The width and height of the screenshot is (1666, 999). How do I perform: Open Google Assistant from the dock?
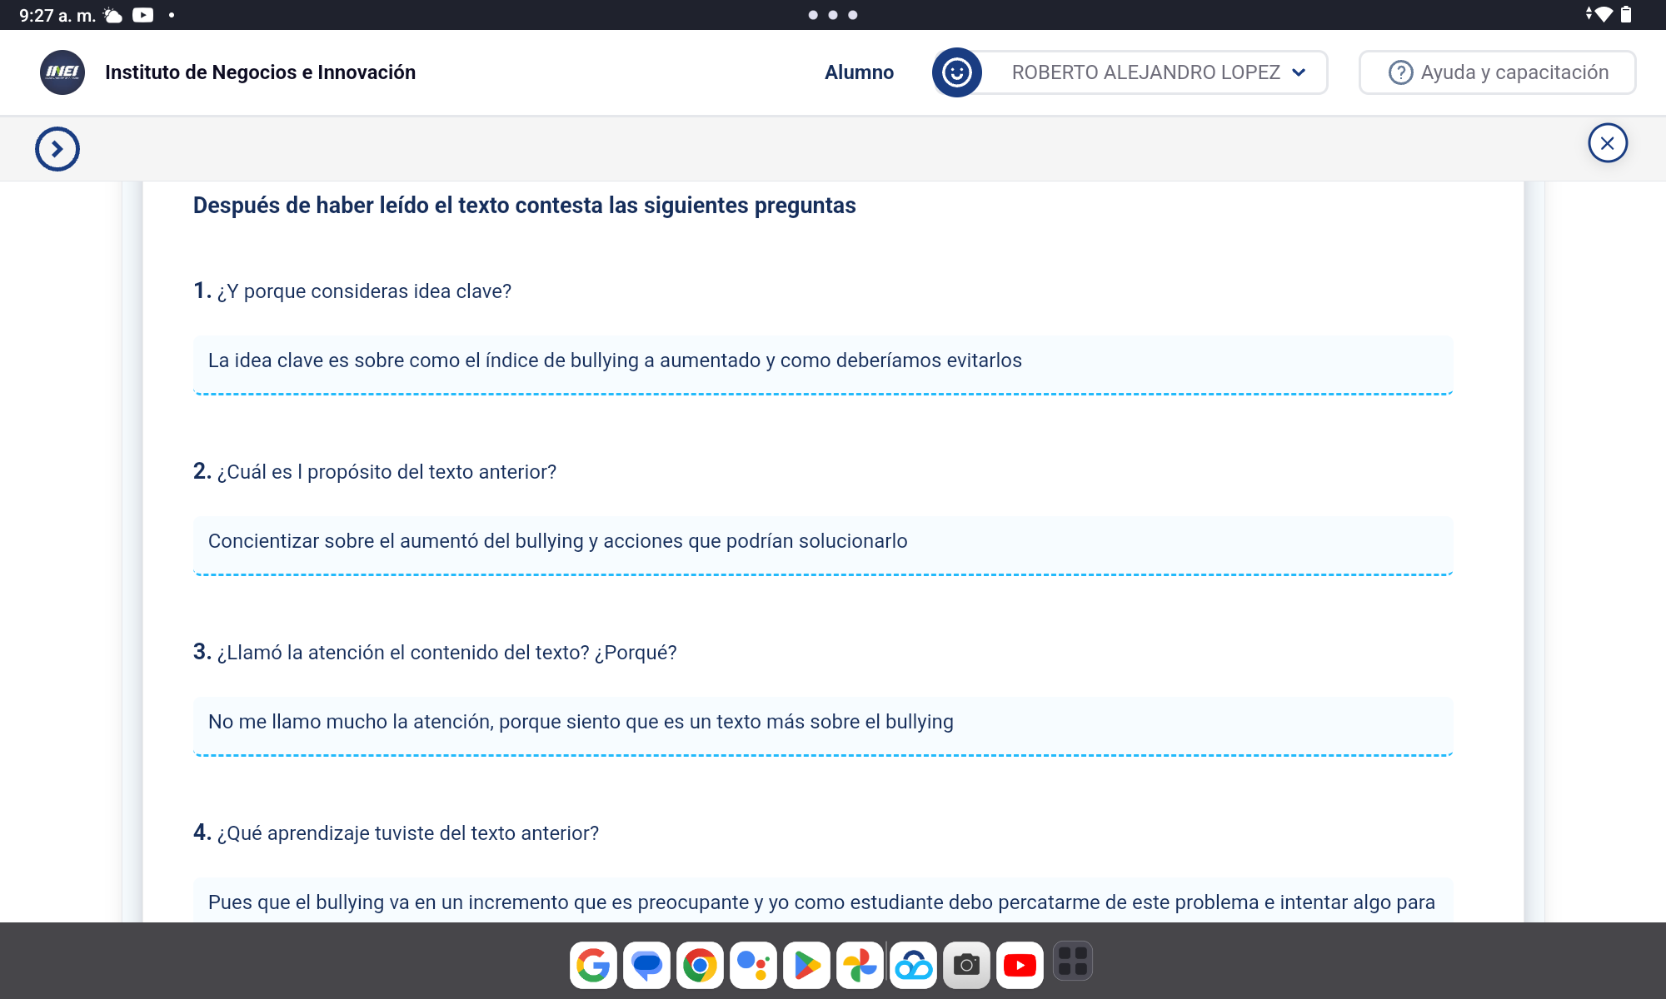[x=753, y=965]
